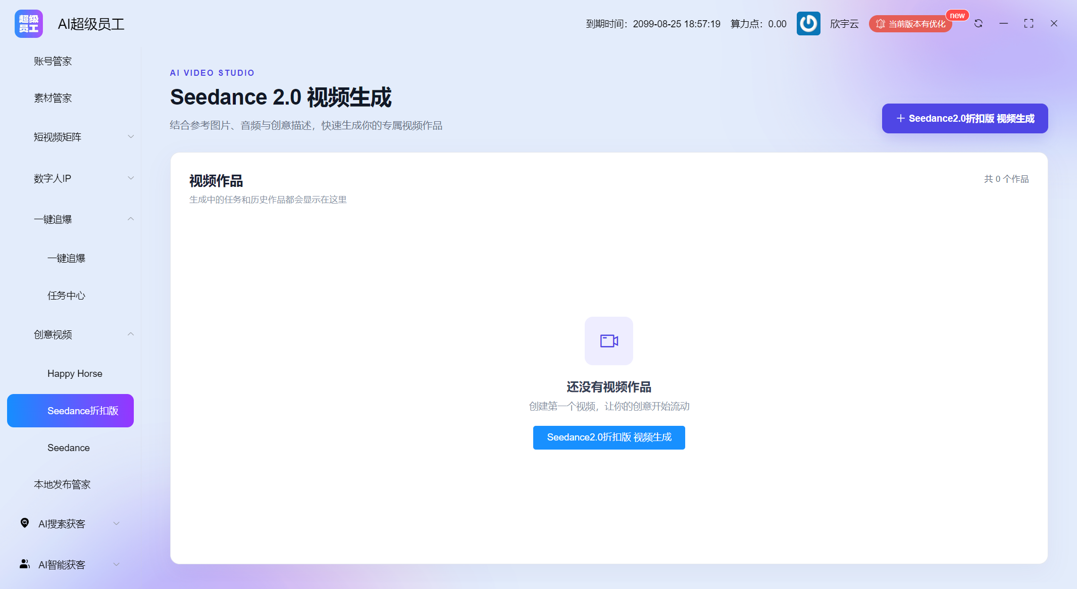Open the plain Seedance sub-item

coord(71,448)
